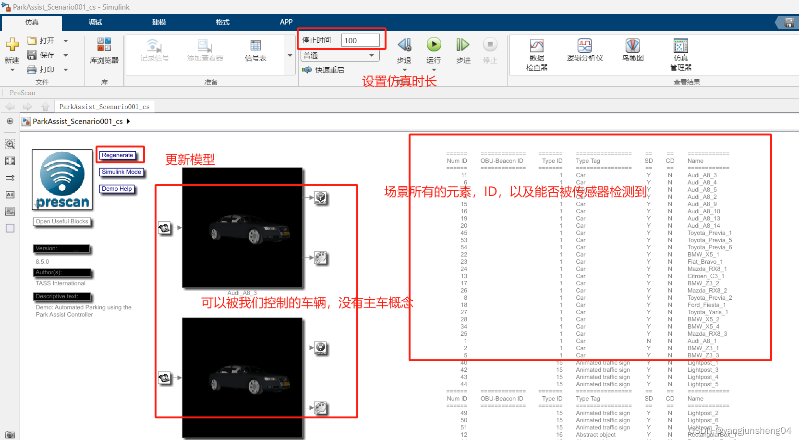
Task: Open Demo Help from the PreScan panel
Action: (x=116, y=189)
